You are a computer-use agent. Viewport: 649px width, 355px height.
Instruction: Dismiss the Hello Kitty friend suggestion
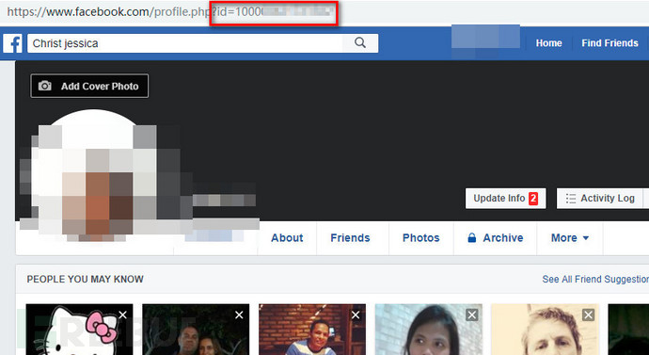pos(122,315)
